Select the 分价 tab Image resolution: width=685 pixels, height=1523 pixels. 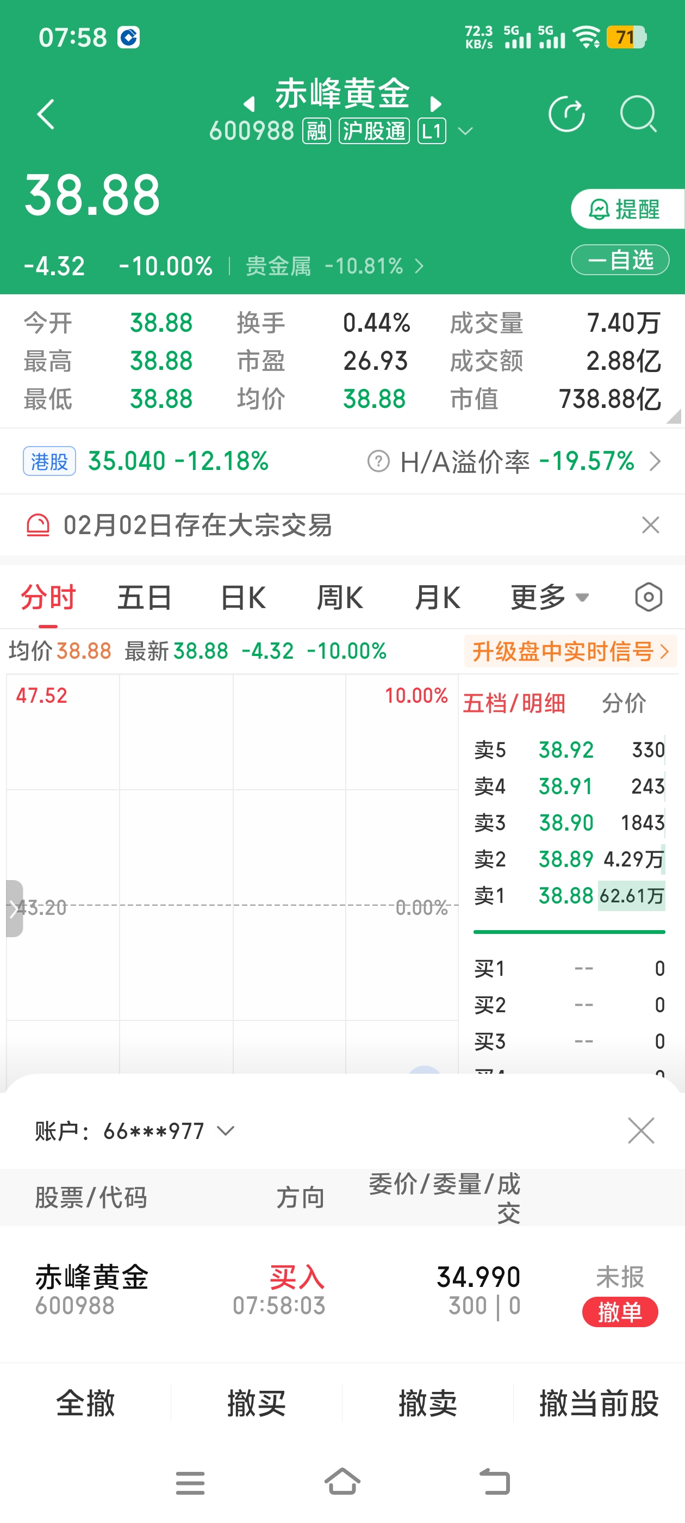click(x=624, y=703)
